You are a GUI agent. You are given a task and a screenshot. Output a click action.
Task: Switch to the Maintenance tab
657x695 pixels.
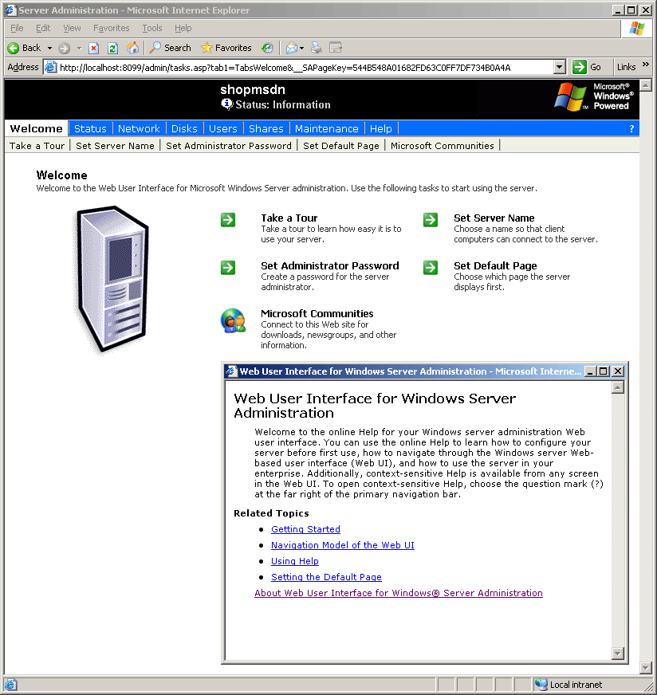[x=326, y=128]
